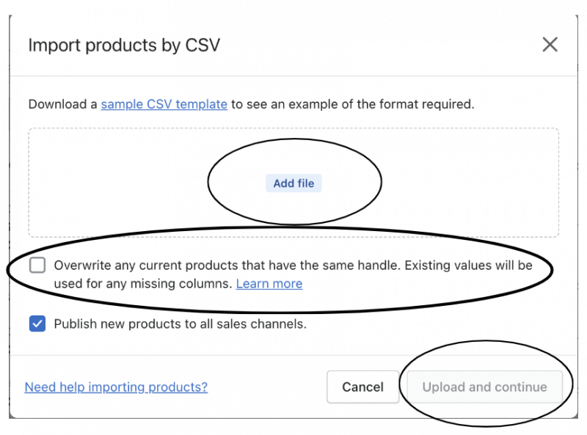Click Upload and continue

pos(484,387)
